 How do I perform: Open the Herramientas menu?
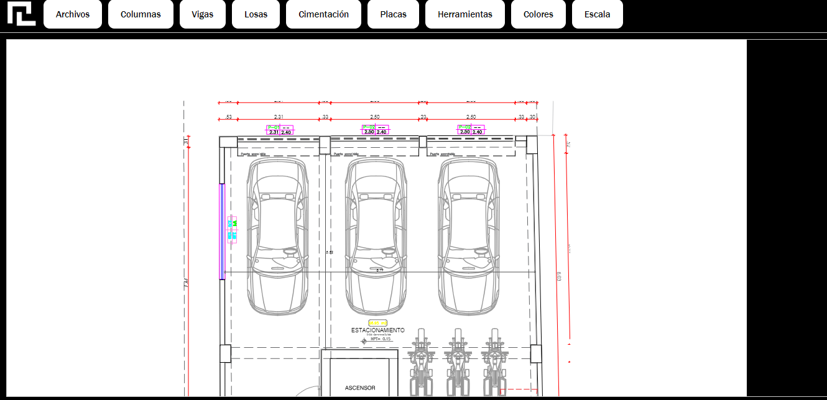pyautogui.click(x=465, y=14)
